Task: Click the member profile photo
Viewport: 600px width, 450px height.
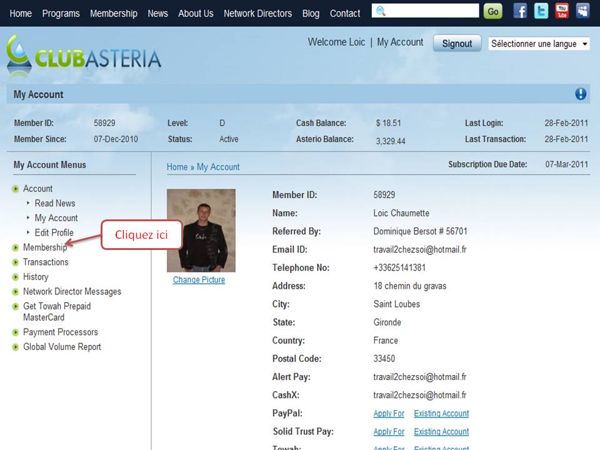Action: [201, 231]
